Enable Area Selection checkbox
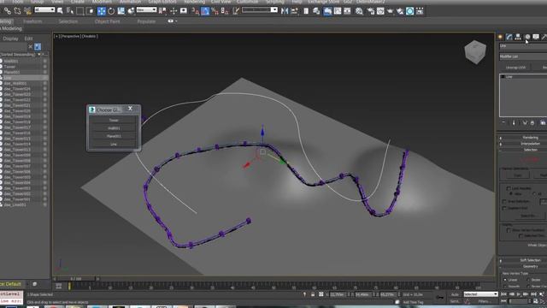 504,202
